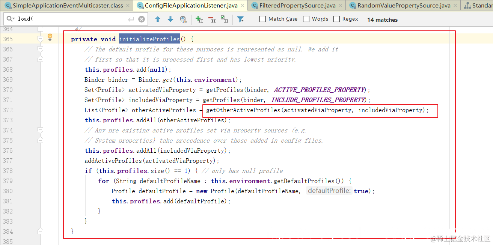Click the intention light bulb on line 365
This screenshot has width=493, height=245.
[50, 37]
